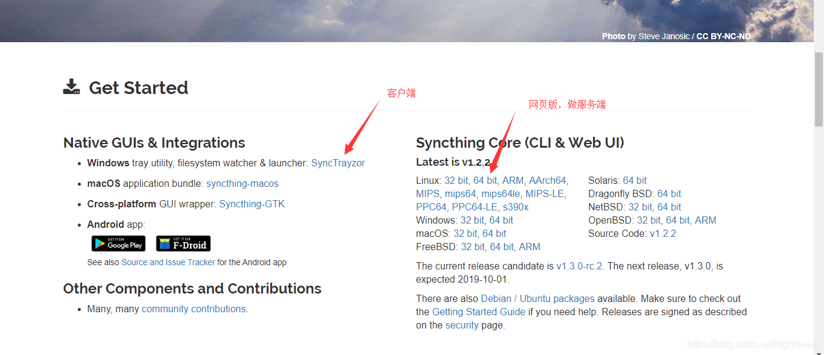Download macOS 32 bit build

point(465,233)
